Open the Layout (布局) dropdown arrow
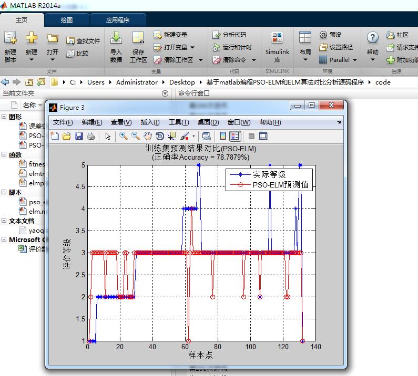The width and height of the screenshot is (418, 376). point(305,60)
